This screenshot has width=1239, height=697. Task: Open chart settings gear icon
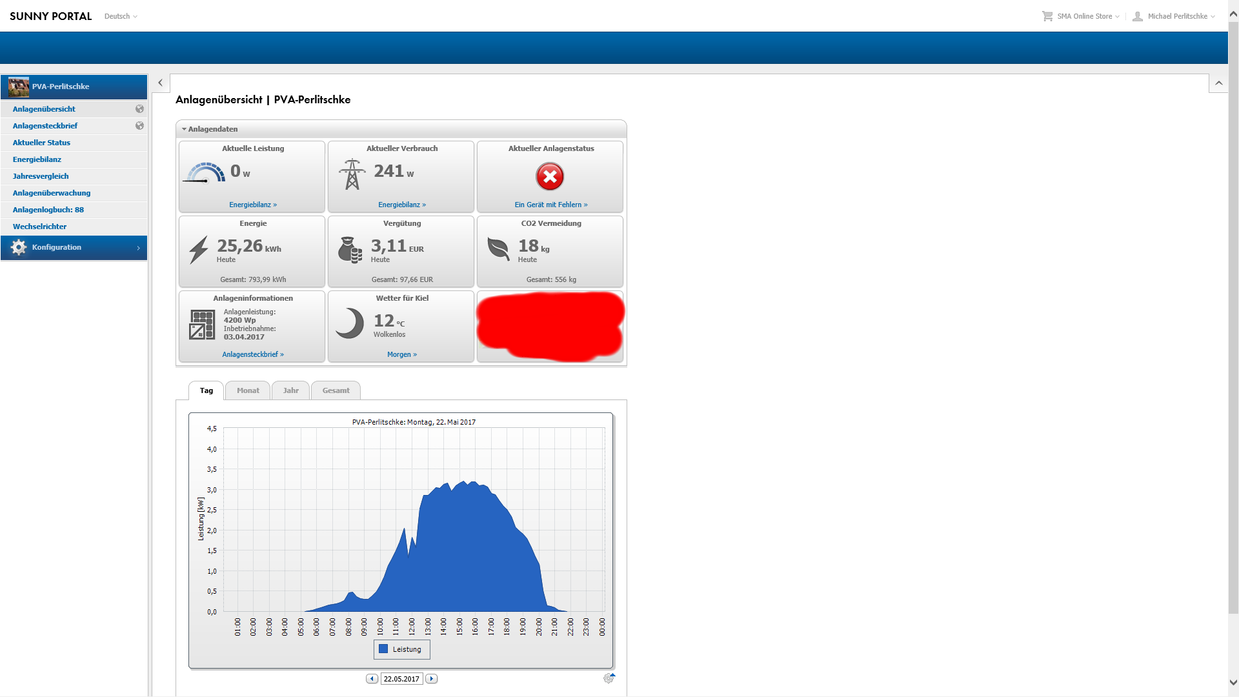click(609, 678)
